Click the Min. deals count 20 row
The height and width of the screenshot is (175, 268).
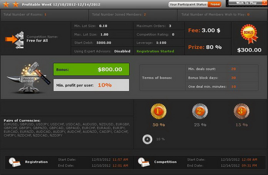tap(222, 69)
